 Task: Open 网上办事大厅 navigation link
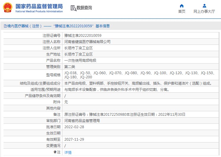coord(204,11)
